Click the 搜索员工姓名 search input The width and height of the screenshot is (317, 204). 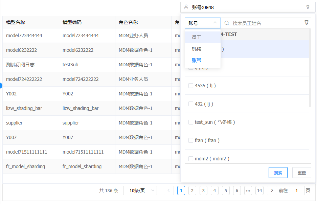(266, 23)
